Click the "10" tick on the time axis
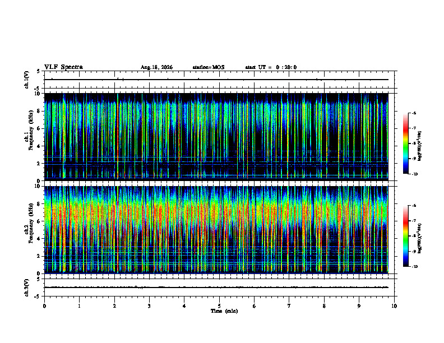Viewport: 444px width, 343px height. click(x=394, y=306)
